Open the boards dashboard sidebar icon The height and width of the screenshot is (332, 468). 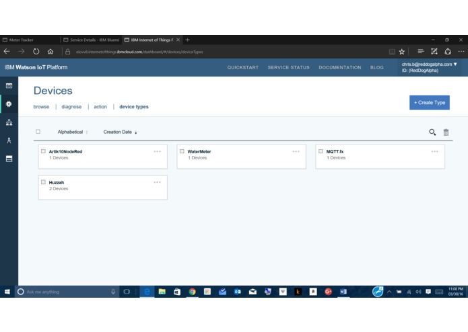(9, 86)
